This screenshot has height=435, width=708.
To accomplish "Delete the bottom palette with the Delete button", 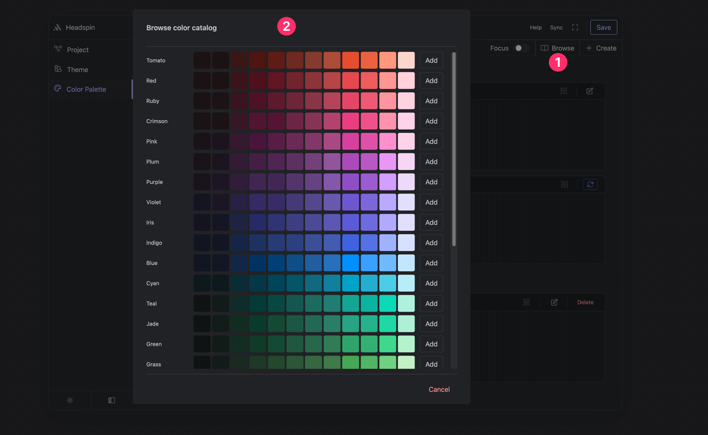I will (x=585, y=302).
